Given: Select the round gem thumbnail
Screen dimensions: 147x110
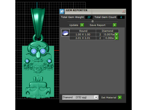Looking at the screenshot, I should click(65, 33).
